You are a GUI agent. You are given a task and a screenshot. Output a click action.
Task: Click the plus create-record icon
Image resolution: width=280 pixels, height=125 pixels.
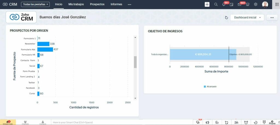pyautogui.click(x=207, y=4)
